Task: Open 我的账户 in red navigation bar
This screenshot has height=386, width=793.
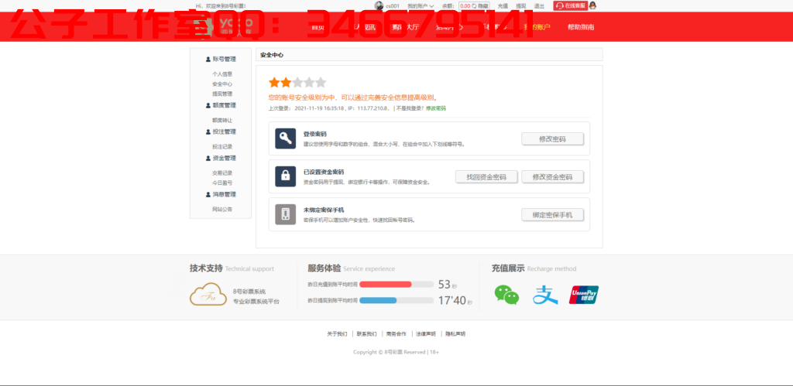Action: point(537,27)
